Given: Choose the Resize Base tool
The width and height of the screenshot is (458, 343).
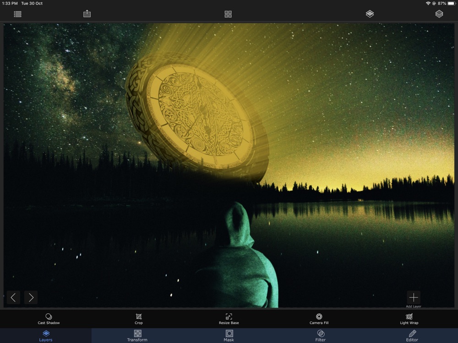Looking at the screenshot, I should tap(229, 319).
